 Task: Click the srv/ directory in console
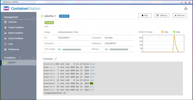tap(92, 77)
